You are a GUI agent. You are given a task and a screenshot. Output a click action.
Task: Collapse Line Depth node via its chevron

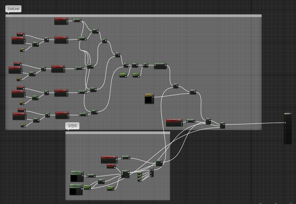click(x=126, y=74)
